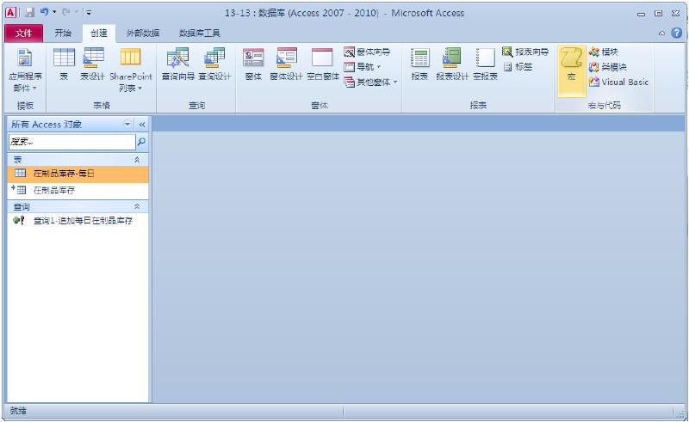Screen dimensions: 689x422
Task: Create a new 窗体 form
Action: pos(253,64)
